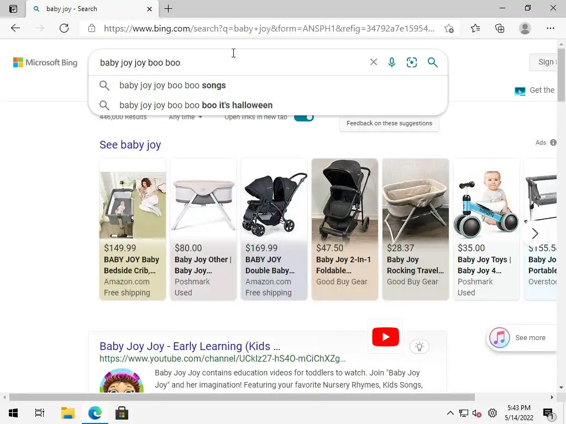Click the Ads info icon
Screen dimensions: 566x424
(x=553, y=142)
